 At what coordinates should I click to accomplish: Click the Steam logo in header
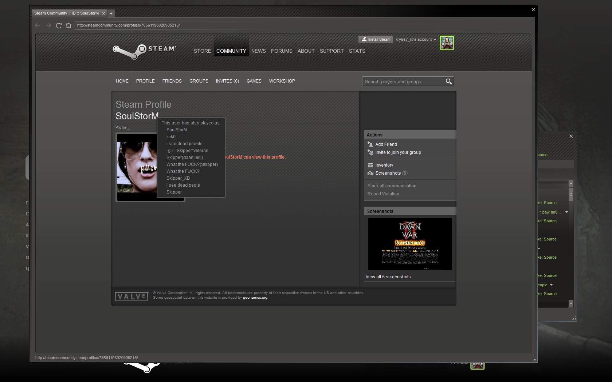click(145, 52)
